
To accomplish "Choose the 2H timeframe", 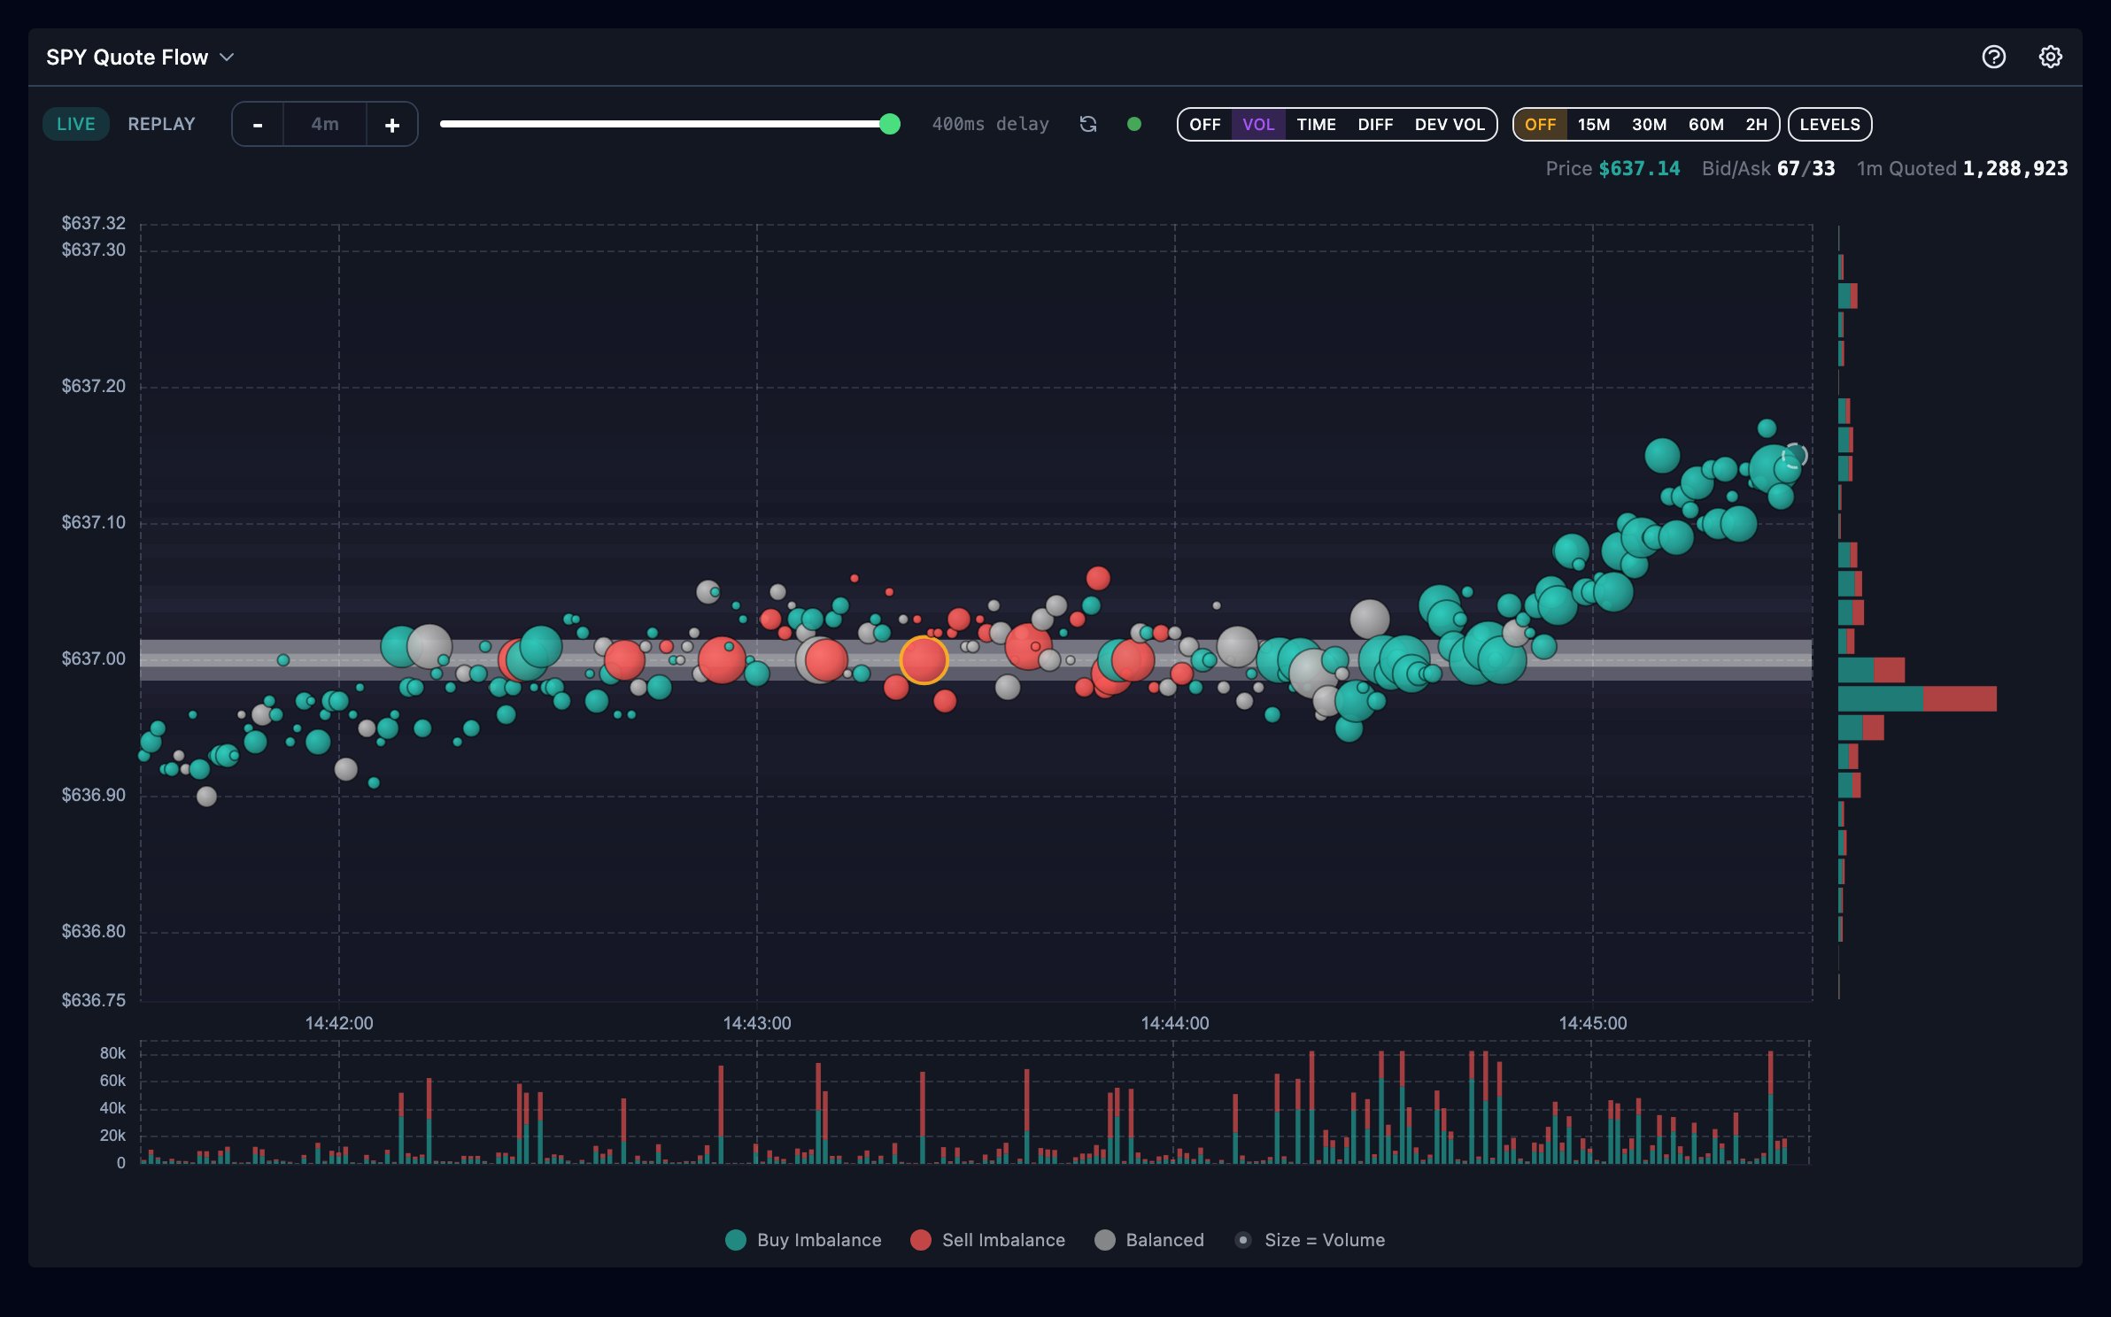I will 1756,125.
